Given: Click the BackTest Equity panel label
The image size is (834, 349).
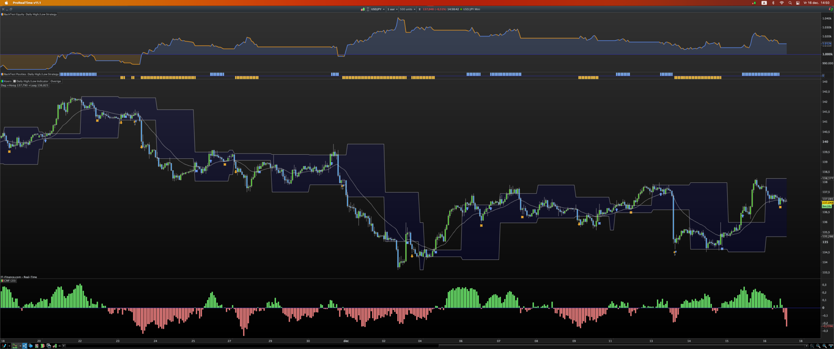Looking at the screenshot, I should tap(29, 14).
